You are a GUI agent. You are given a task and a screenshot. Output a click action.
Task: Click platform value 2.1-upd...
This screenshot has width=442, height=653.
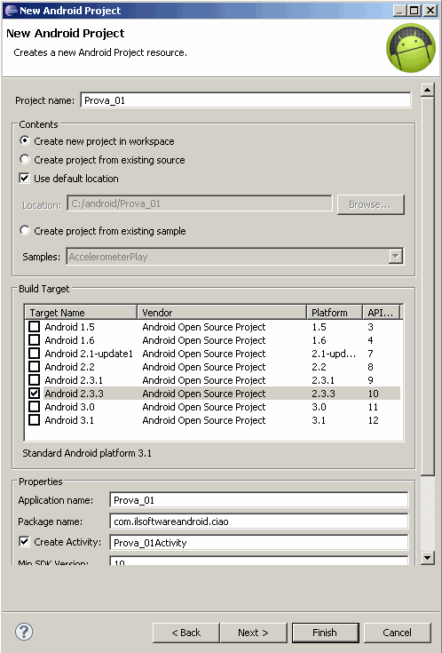coord(334,354)
